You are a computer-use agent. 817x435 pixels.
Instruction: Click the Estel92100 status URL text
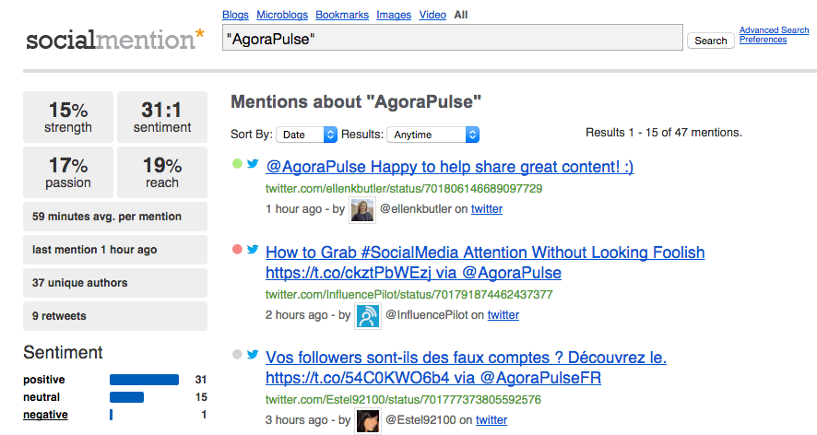(x=403, y=400)
